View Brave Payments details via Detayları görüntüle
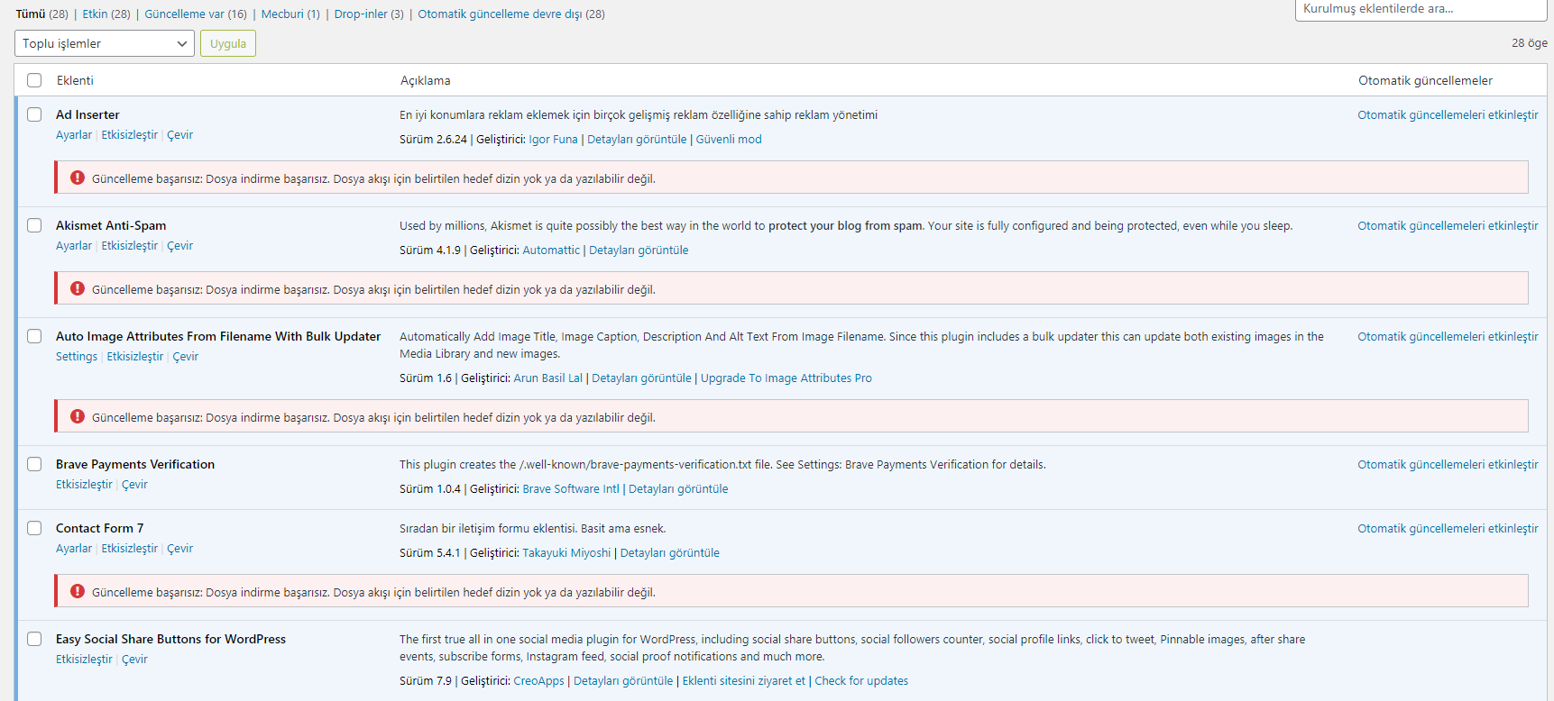The image size is (1554, 701). (678, 489)
